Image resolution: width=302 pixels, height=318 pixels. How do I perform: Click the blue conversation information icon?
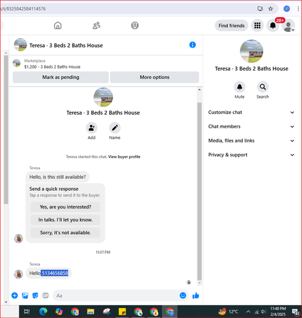pos(192,45)
